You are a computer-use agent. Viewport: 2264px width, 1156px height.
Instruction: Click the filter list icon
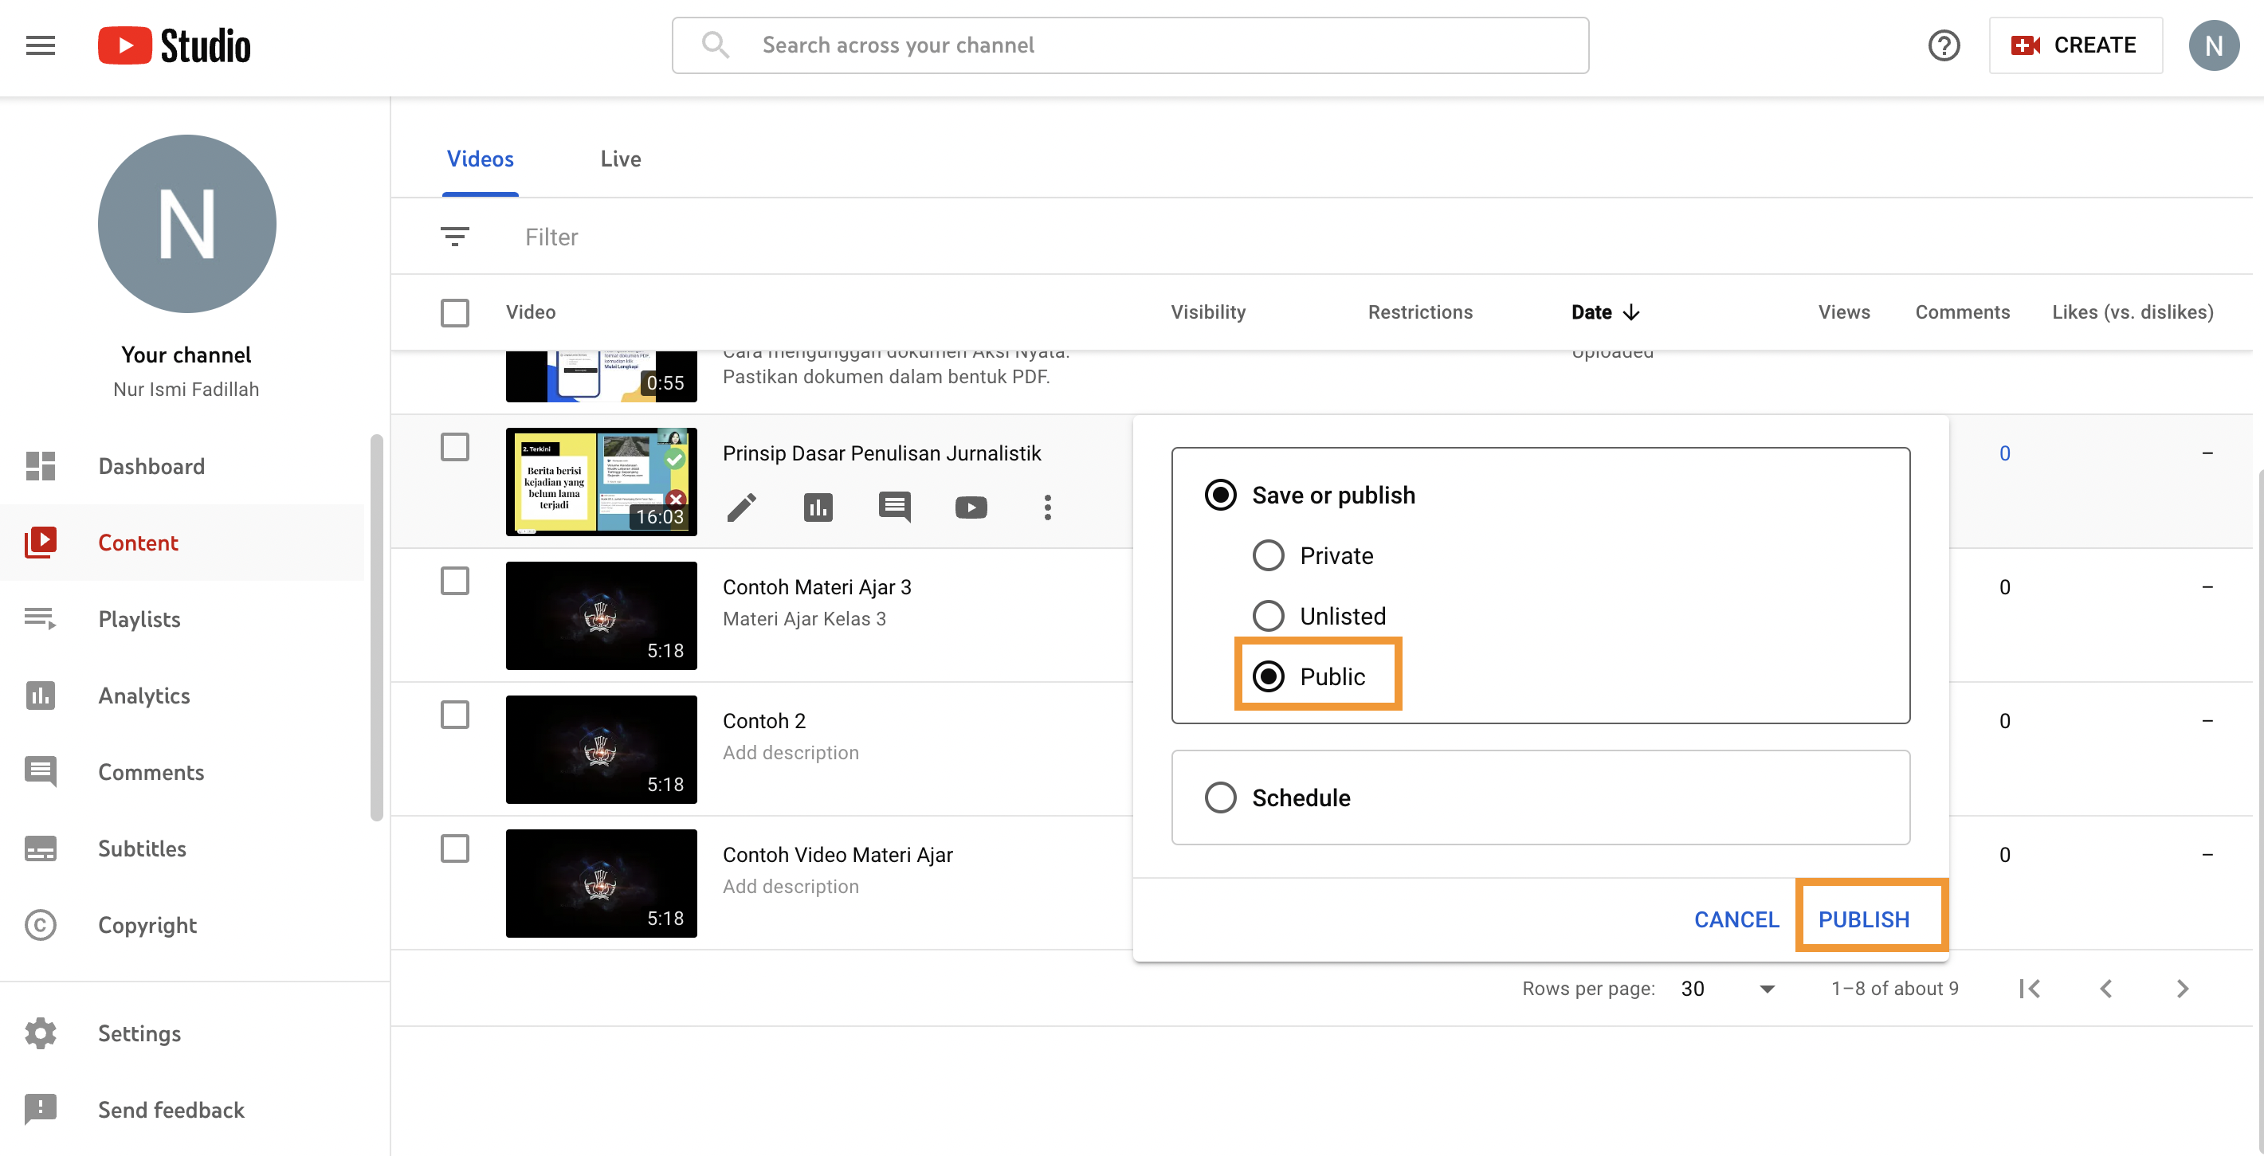click(454, 237)
